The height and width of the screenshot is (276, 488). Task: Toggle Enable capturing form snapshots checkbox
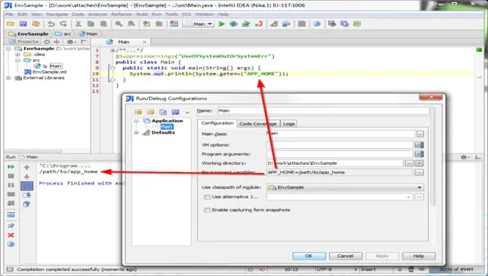pyautogui.click(x=207, y=210)
